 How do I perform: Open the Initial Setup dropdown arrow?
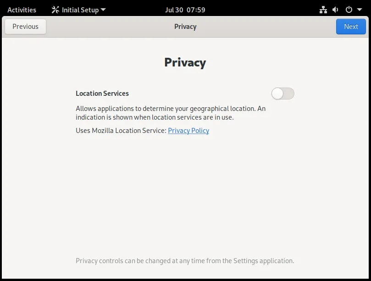[103, 10]
